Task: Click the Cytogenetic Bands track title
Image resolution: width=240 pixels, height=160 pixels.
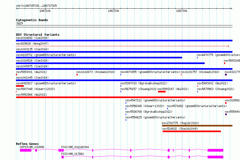Action: coord(32,20)
